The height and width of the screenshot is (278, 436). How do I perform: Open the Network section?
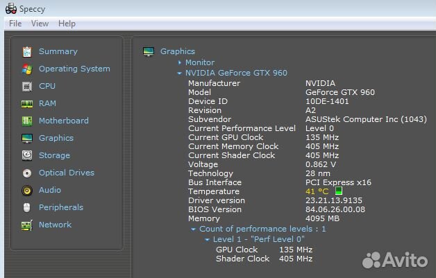coord(55,225)
